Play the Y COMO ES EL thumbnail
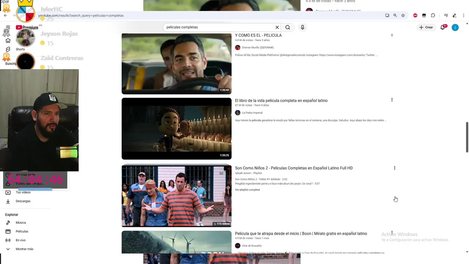469x264 pixels. [177, 64]
